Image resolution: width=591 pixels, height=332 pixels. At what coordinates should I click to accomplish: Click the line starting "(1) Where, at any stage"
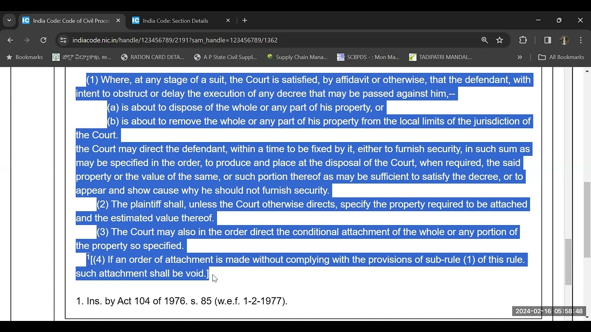308,80
